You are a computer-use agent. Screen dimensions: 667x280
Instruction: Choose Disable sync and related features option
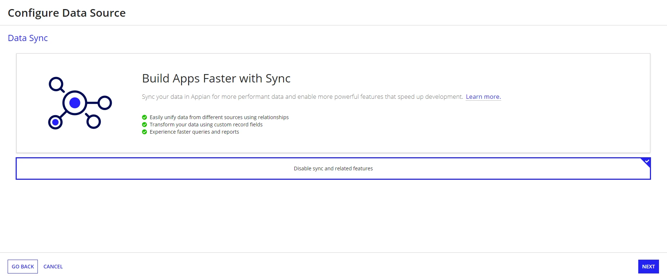(x=333, y=169)
